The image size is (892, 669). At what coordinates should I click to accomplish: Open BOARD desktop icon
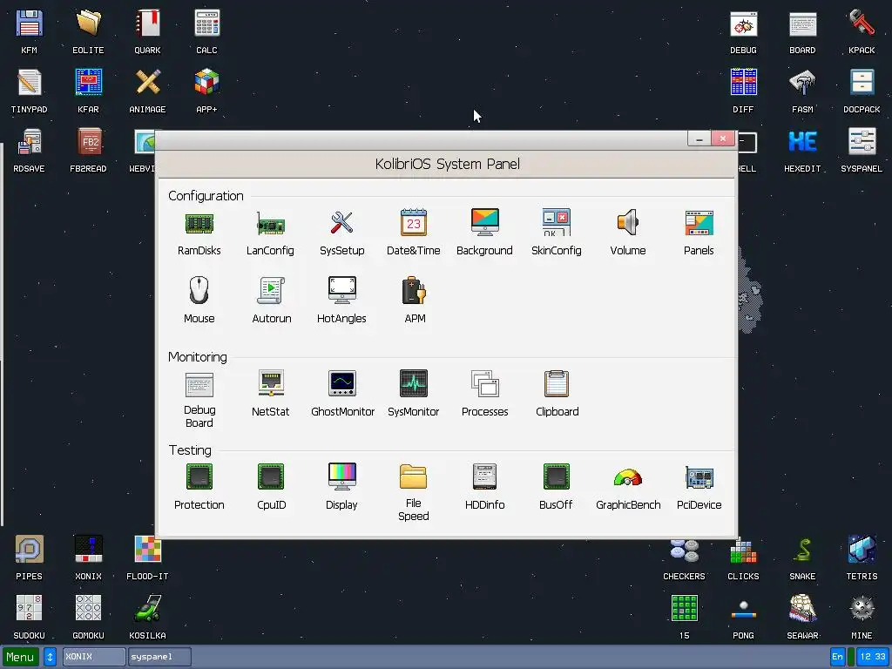802,24
